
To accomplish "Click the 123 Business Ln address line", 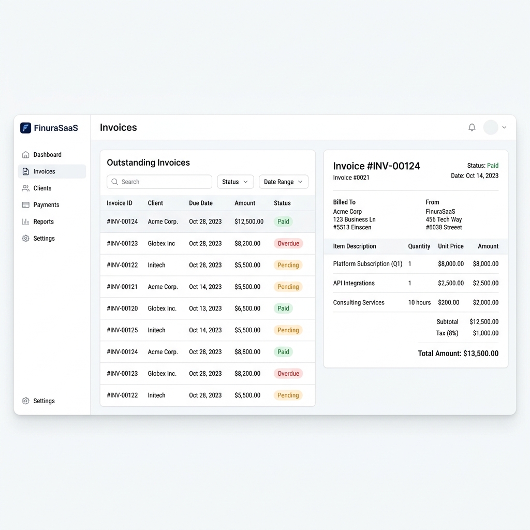I will coord(354,219).
